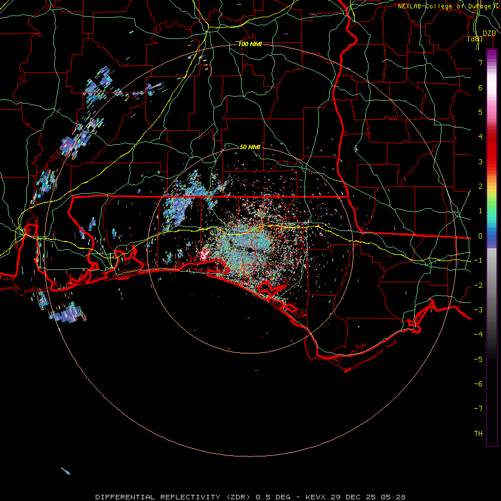Pick the -3 value on the color scale
The image size is (501, 501).
pyautogui.click(x=478, y=310)
